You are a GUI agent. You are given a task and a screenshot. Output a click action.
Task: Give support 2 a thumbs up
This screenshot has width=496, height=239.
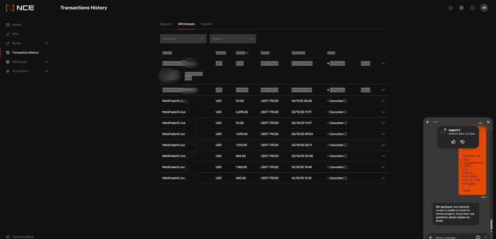coord(453,141)
